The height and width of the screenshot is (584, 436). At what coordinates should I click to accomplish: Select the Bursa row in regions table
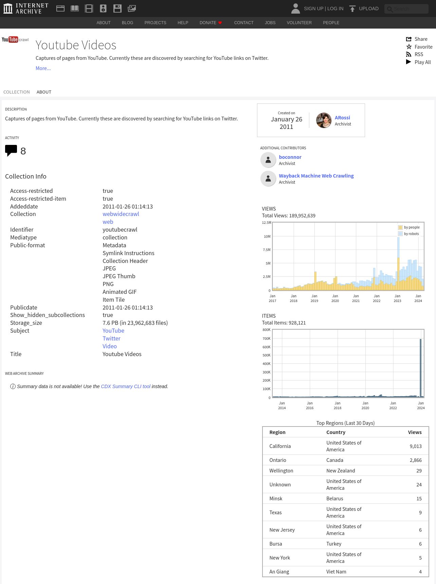(x=346, y=544)
